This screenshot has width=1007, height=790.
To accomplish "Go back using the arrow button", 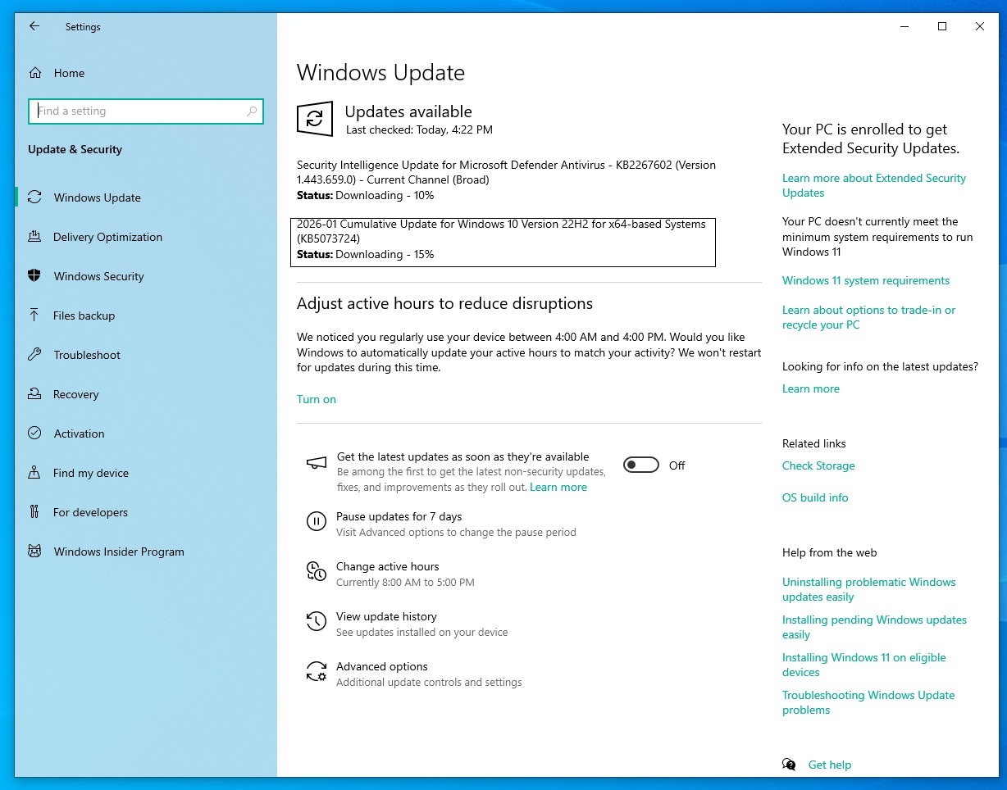I will 34,26.
